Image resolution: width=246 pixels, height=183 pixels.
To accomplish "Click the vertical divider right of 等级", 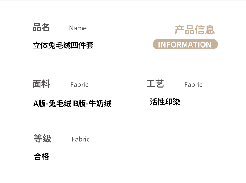I will 124,140.
